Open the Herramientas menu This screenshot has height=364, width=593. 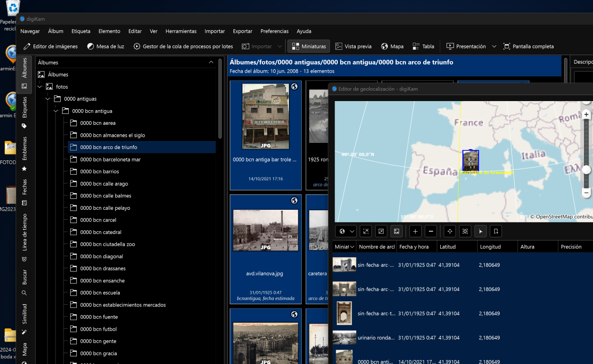tap(181, 31)
